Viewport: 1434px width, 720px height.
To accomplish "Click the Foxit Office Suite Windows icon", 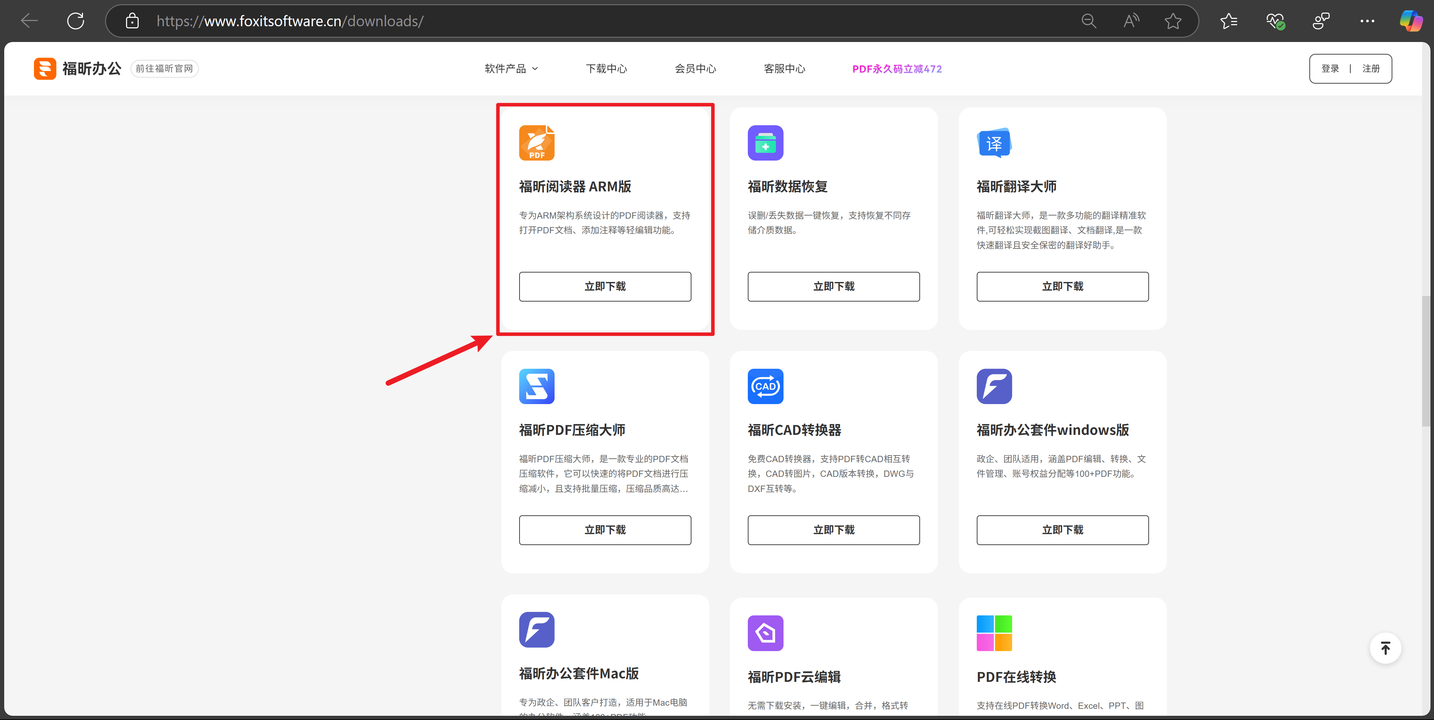I will pos(994,386).
